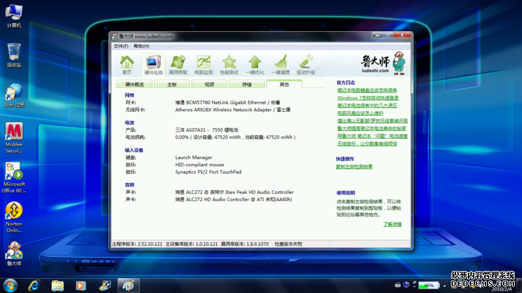Launch Internet Explorer from taskbar
The height and width of the screenshot is (293, 522).
[34, 285]
